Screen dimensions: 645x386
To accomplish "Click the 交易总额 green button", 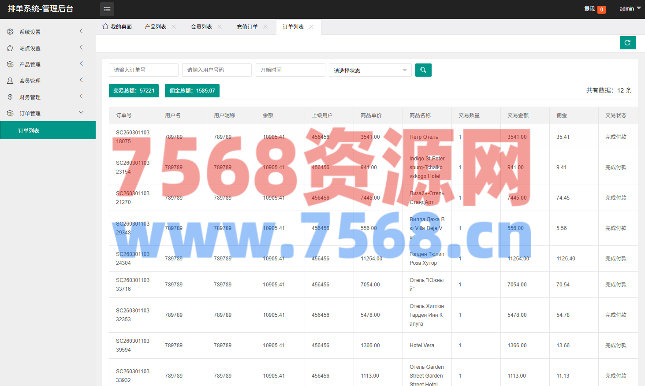I will (x=134, y=91).
